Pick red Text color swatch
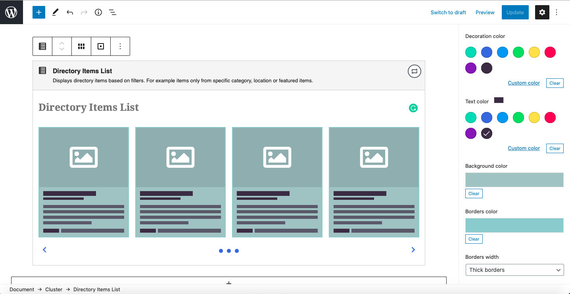 tap(550, 118)
